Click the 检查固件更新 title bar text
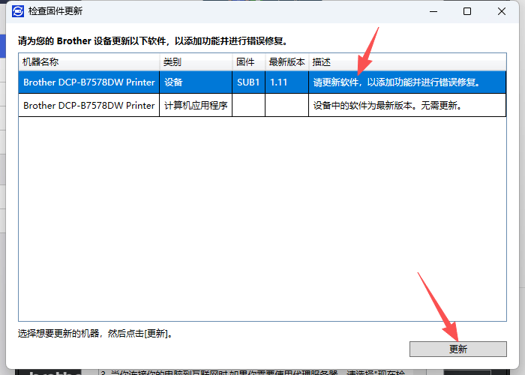 coord(55,11)
